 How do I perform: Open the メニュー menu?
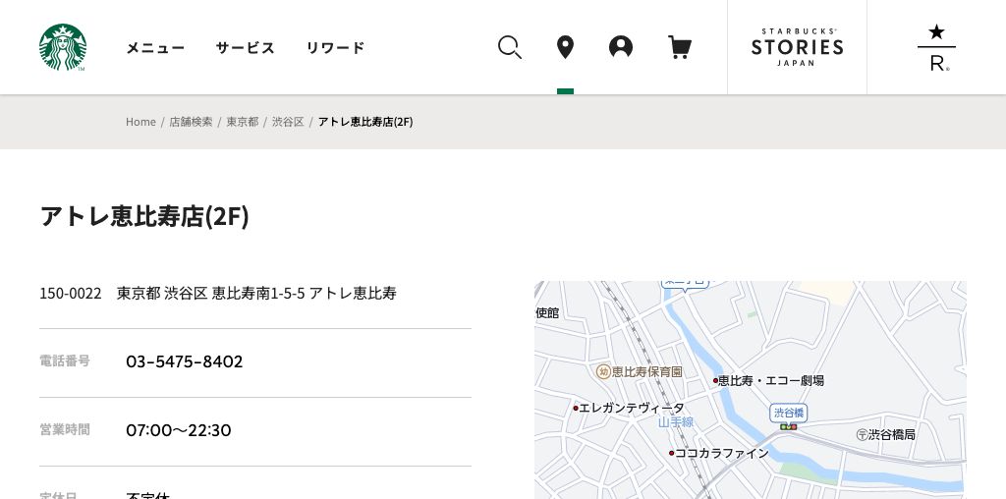(155, 48)
